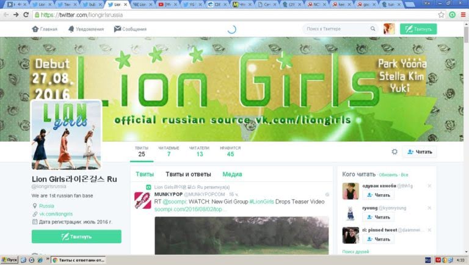This screenshot has height=265, width=469.
Task: Click the Твиты с ответами taskbar window button
Action: [79, 260]
